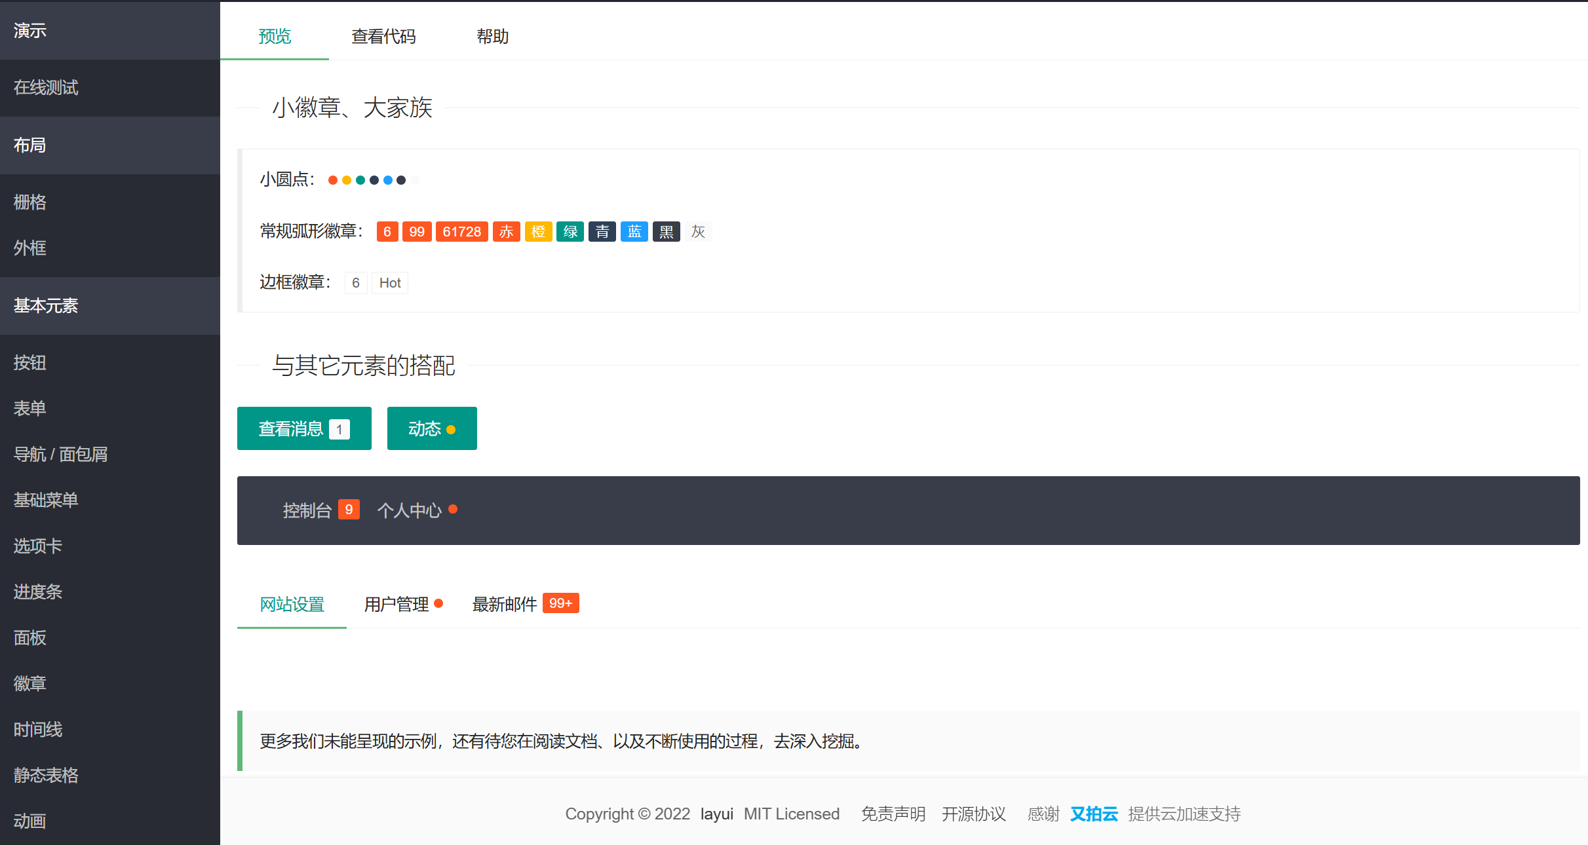The height and width of the screenshot is (845, 1588).
Task: Switch to the 用户管理 tab
Action: pyautogui.click(x=396, y=604)
